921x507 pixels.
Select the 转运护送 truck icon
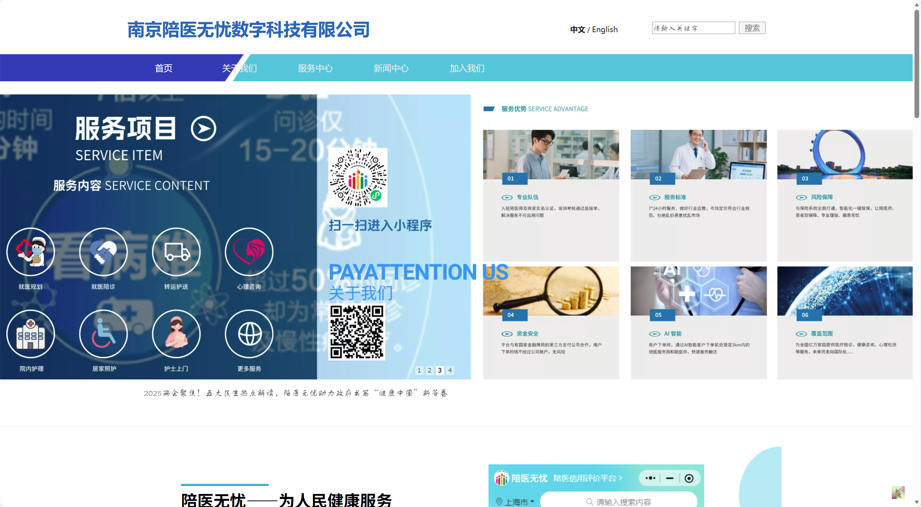tap(176, 252)
